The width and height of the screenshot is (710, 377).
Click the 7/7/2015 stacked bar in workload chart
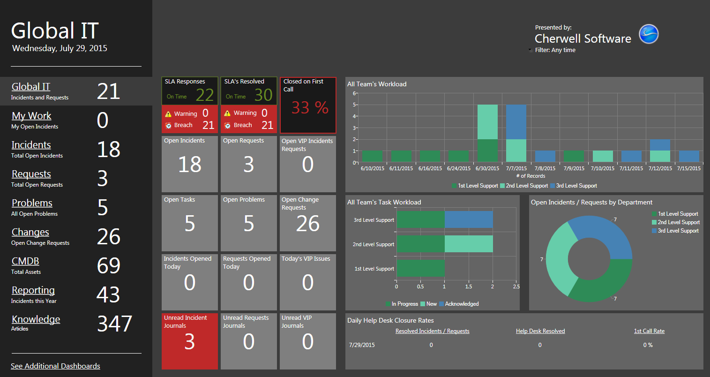[516, 133]
